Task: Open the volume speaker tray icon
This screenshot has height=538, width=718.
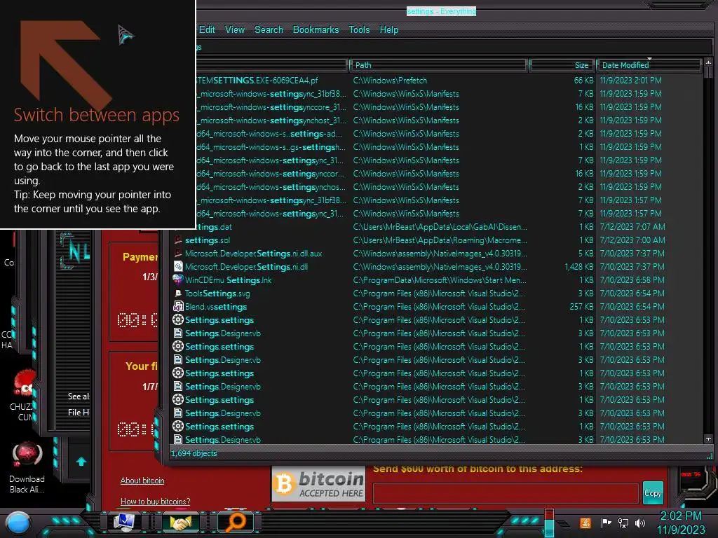Action: [x=640, y=523]
